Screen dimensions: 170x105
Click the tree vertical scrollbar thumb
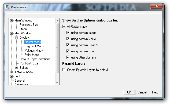pos(57,48)
